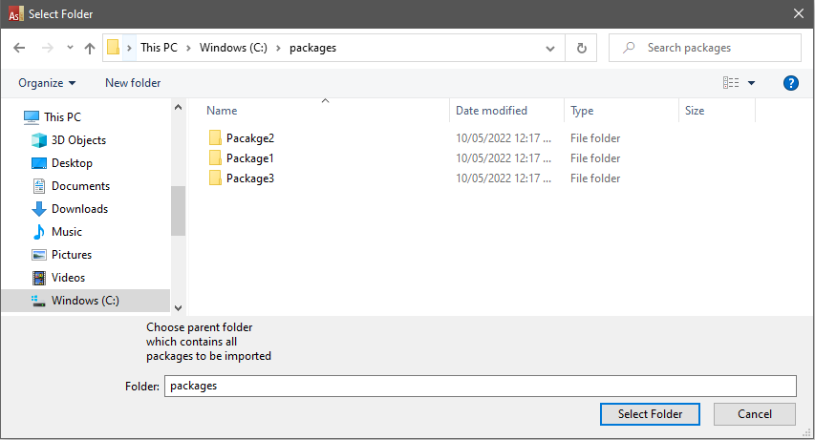Click the Back navigation arrow
815x440 pixels.
click(x=20, y=48)
